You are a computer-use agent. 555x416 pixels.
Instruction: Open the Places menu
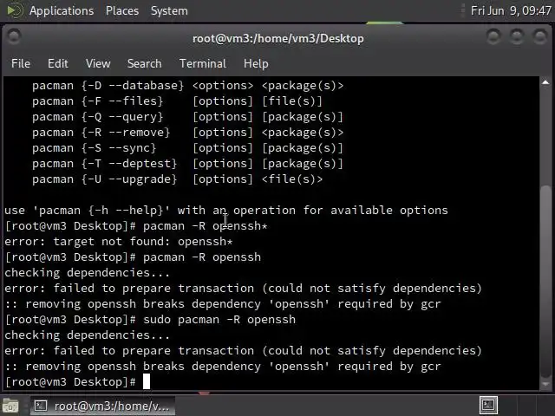122,10
